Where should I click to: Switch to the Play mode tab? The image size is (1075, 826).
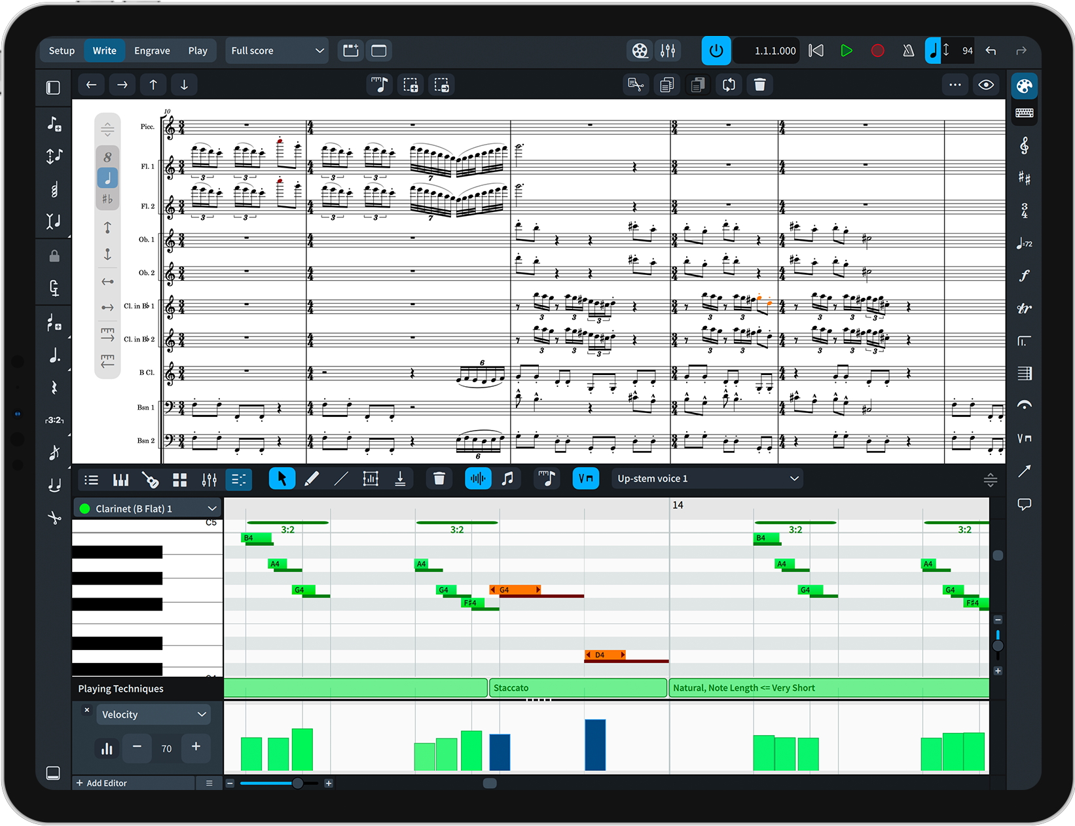pyautogui.click(x=197, y=50)
